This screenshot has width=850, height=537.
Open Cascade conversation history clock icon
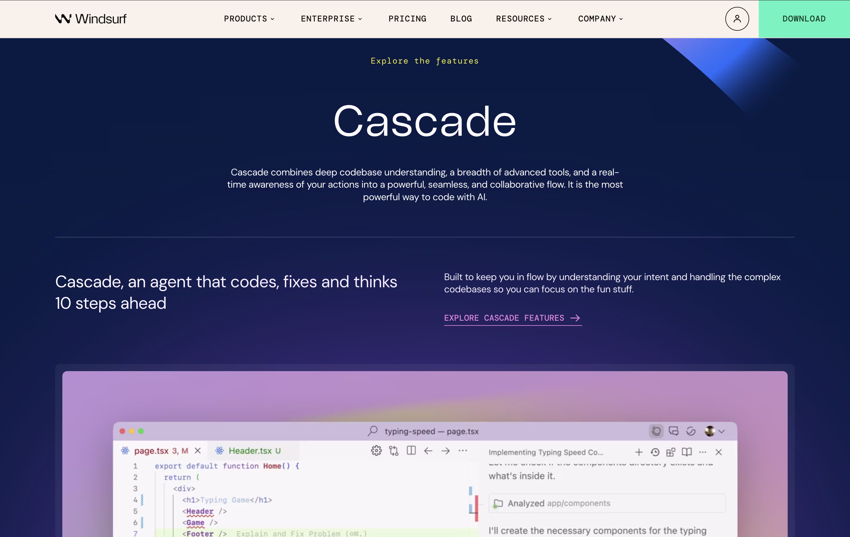pos(655,452)
